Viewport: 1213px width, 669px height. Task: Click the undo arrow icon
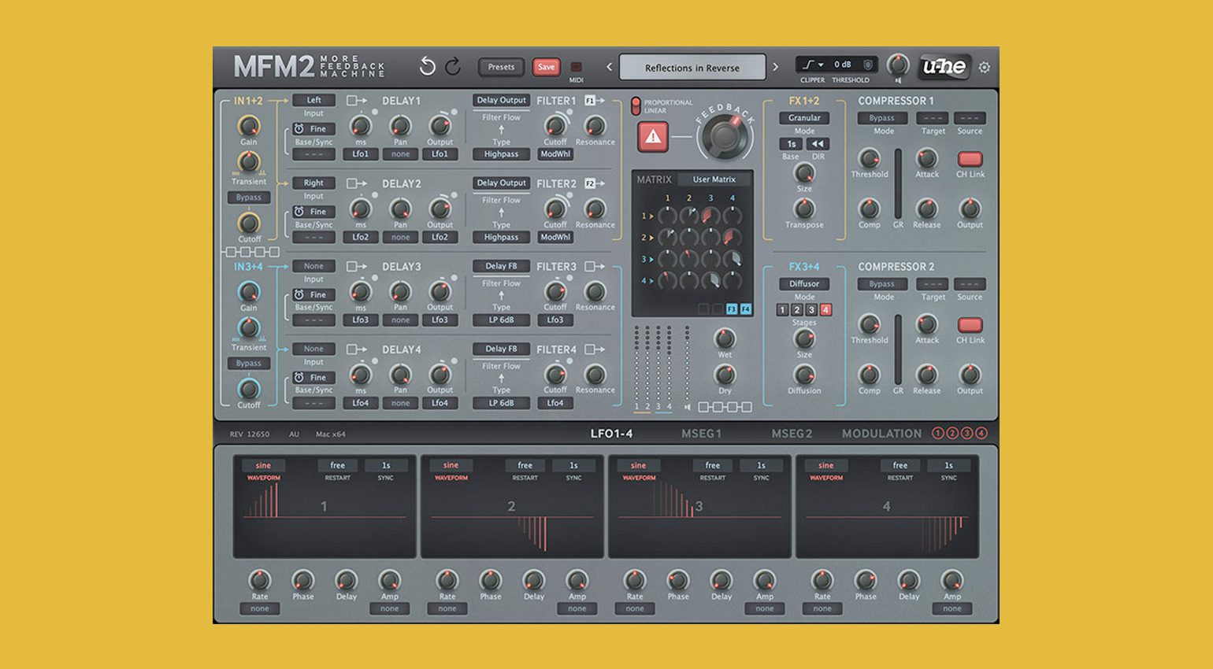(427, 67)
